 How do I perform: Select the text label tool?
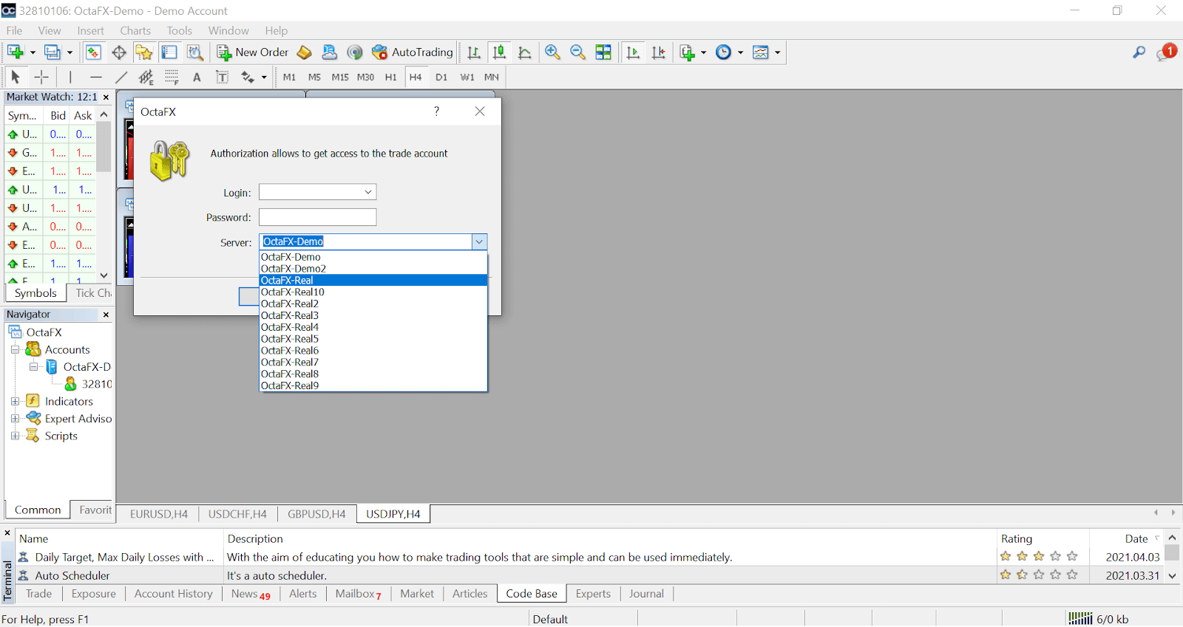pyautogui.click(x=222, y=77)
